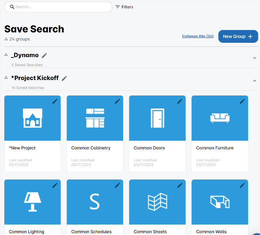
Task: Expand the _Dynamo group chevron
Action: (x=254, y=58)
